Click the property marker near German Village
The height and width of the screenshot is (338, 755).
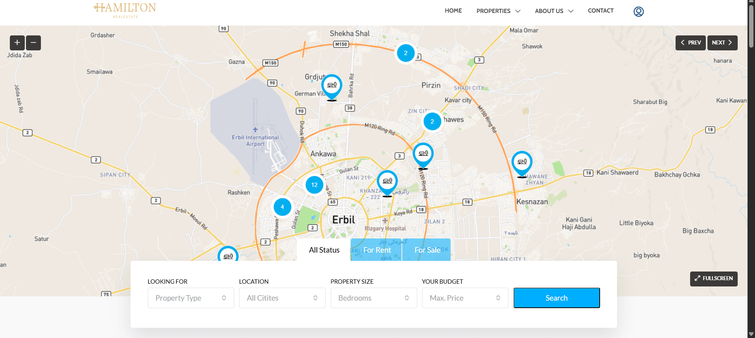point(331,86)
